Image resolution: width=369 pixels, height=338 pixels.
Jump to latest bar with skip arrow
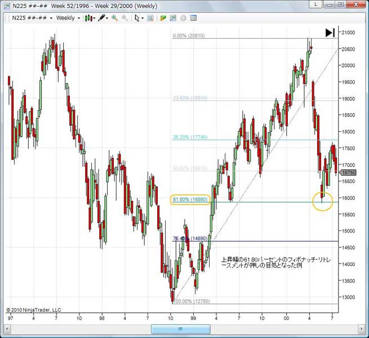click(330, 33)
